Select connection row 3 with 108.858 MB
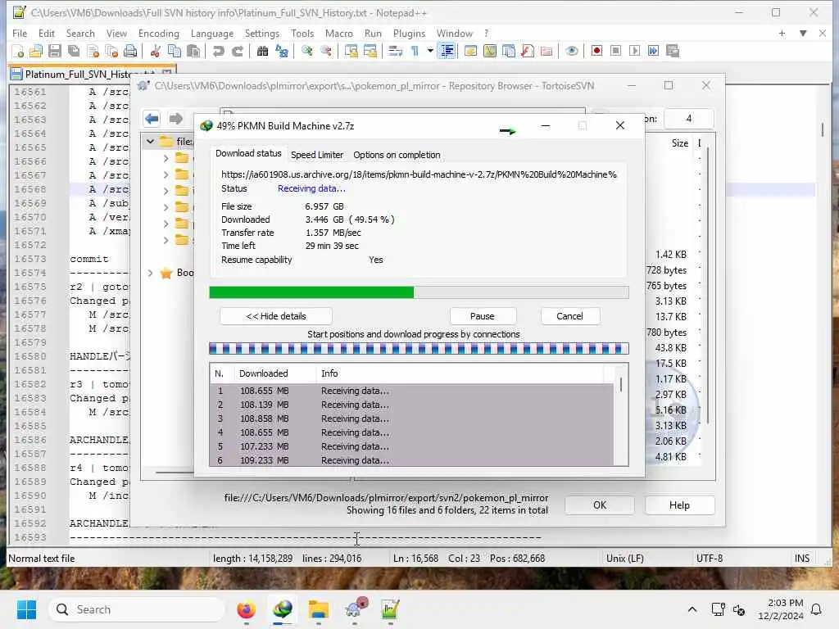 point(411,419)
